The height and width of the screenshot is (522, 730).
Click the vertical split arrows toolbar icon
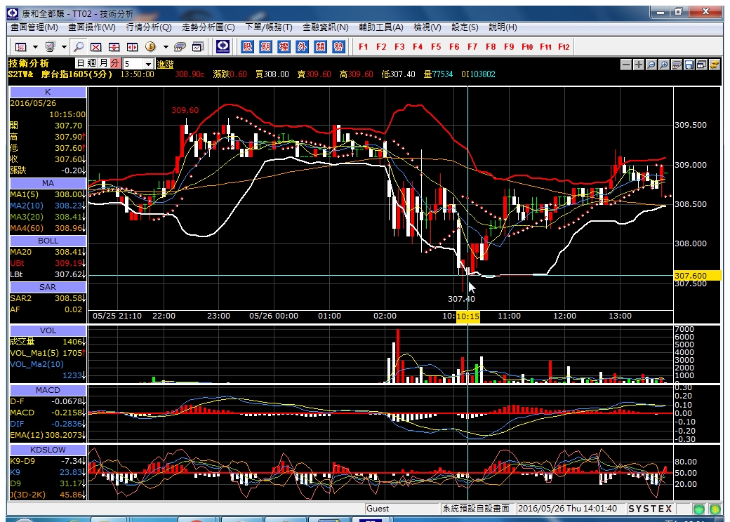pos(114,47)
